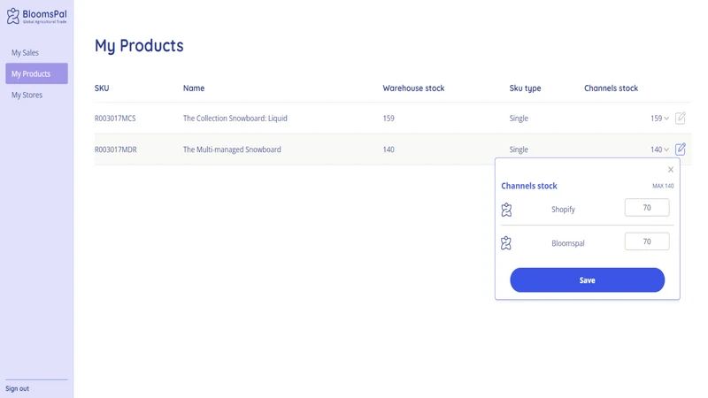Edit channels stock for Multi-managed Snowboard
The image size is (708, 398).
[x=681, y=149]
